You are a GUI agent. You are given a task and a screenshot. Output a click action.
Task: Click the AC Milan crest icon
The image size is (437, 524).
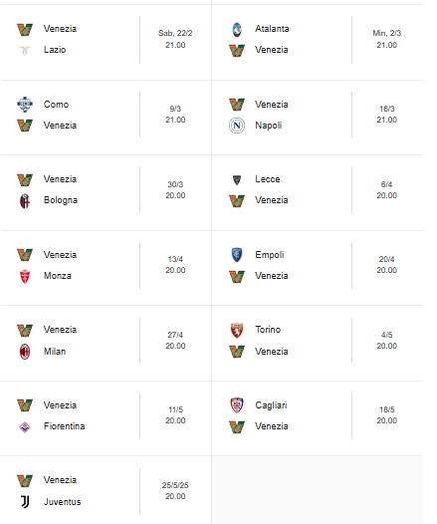pyautogui.click(x=25, y=352)
